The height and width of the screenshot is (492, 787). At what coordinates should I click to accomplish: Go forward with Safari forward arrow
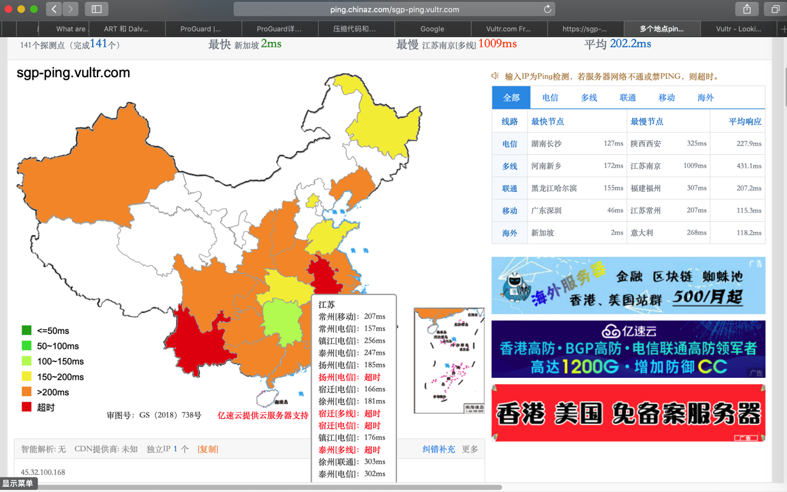(x=71, y=9)
